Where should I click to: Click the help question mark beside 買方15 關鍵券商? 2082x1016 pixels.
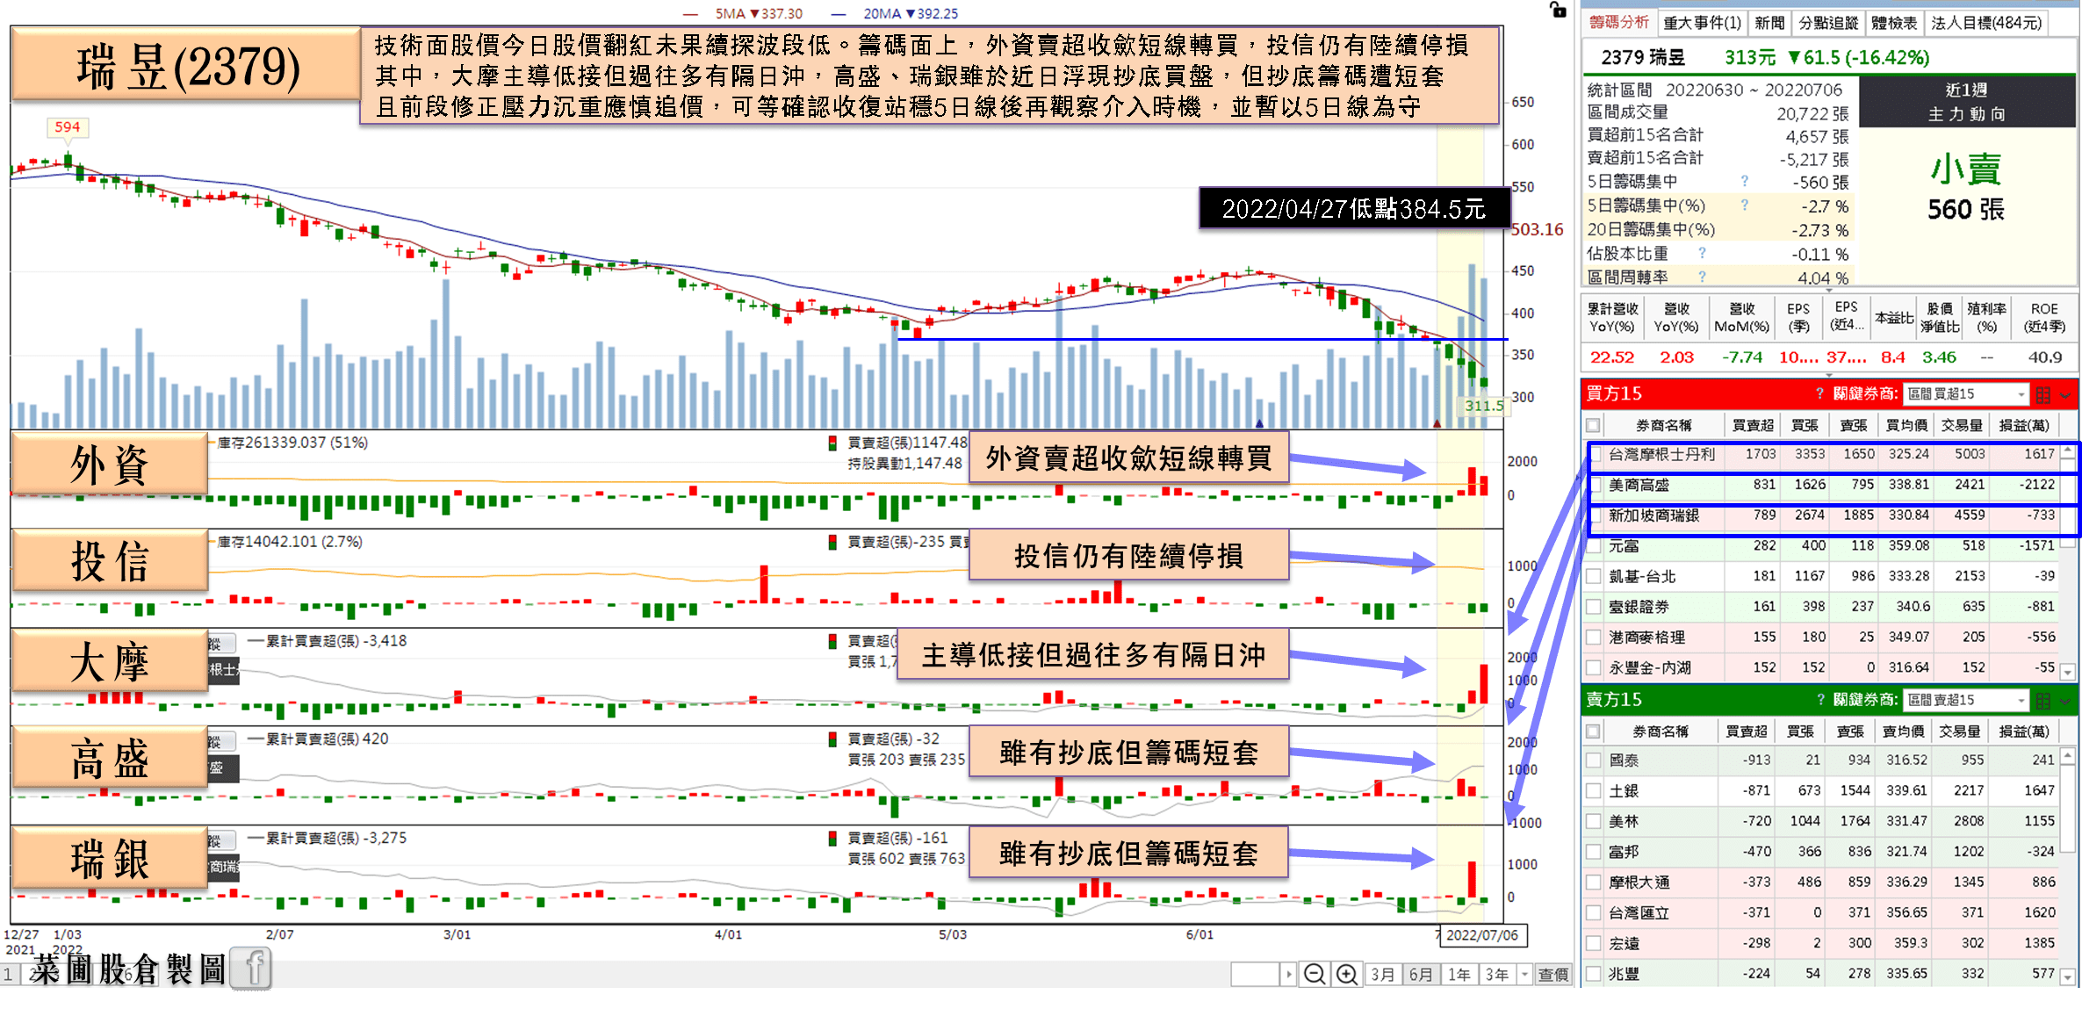[x=1820, y=393]
